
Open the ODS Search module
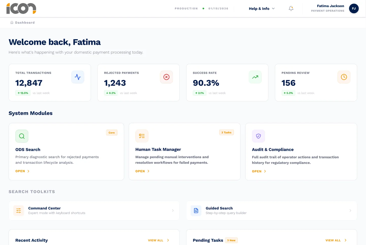coord(22,171)
